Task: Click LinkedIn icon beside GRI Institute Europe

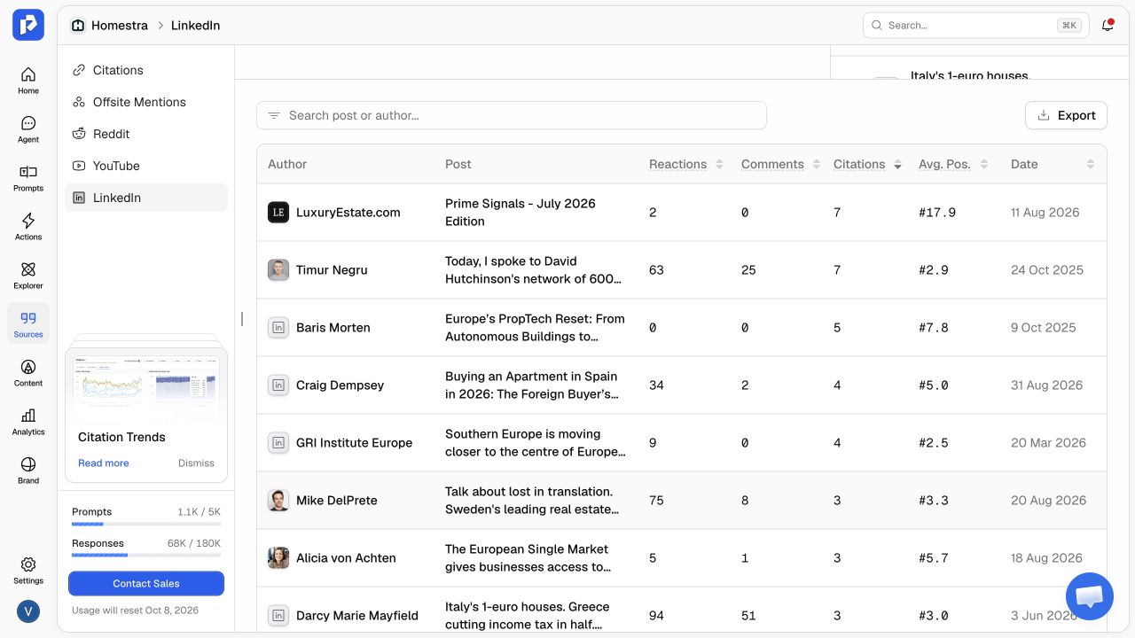Action: pos(278,443)
